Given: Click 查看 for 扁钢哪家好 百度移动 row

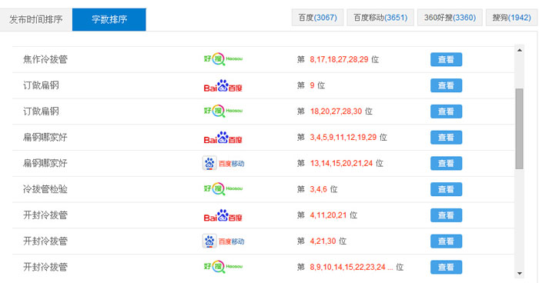Looking at the screenshot, I should pos(446,163).
